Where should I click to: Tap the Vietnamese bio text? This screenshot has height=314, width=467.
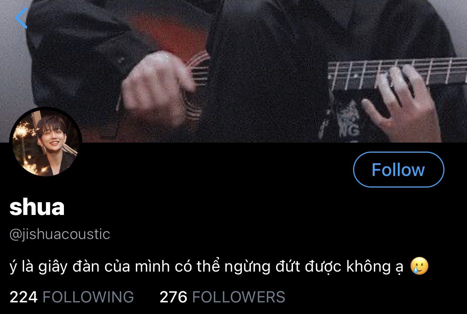pyautogui.click(x=206, y=267)
